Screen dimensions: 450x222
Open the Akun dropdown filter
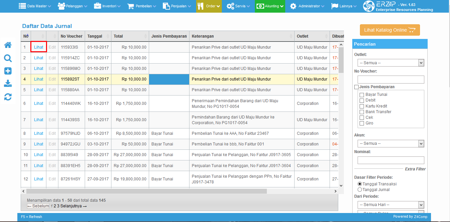tap(391, 143)
